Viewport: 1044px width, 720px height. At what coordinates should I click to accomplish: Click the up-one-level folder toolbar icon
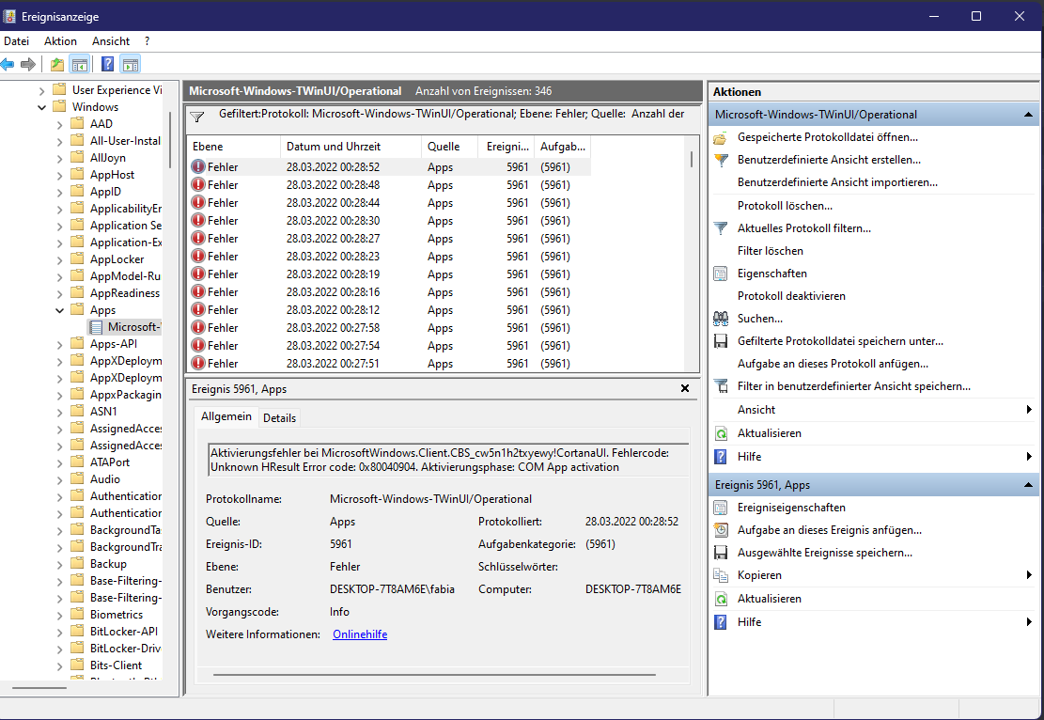pos(57,65)
